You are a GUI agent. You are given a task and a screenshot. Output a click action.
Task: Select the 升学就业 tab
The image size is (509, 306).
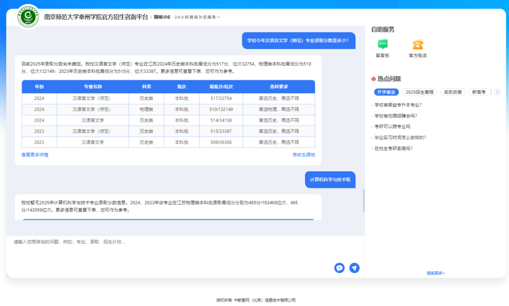(x=386, y=92)
